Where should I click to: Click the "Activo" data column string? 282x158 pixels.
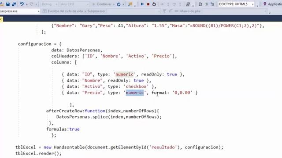coord(92,86)
